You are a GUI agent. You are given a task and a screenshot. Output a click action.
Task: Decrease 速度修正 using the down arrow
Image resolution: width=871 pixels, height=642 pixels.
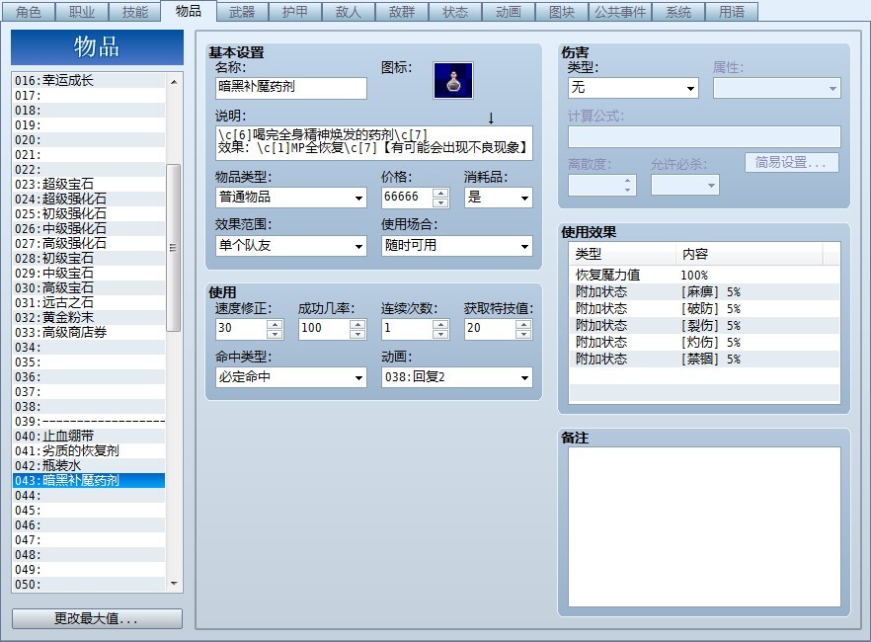tap(274, 333)
